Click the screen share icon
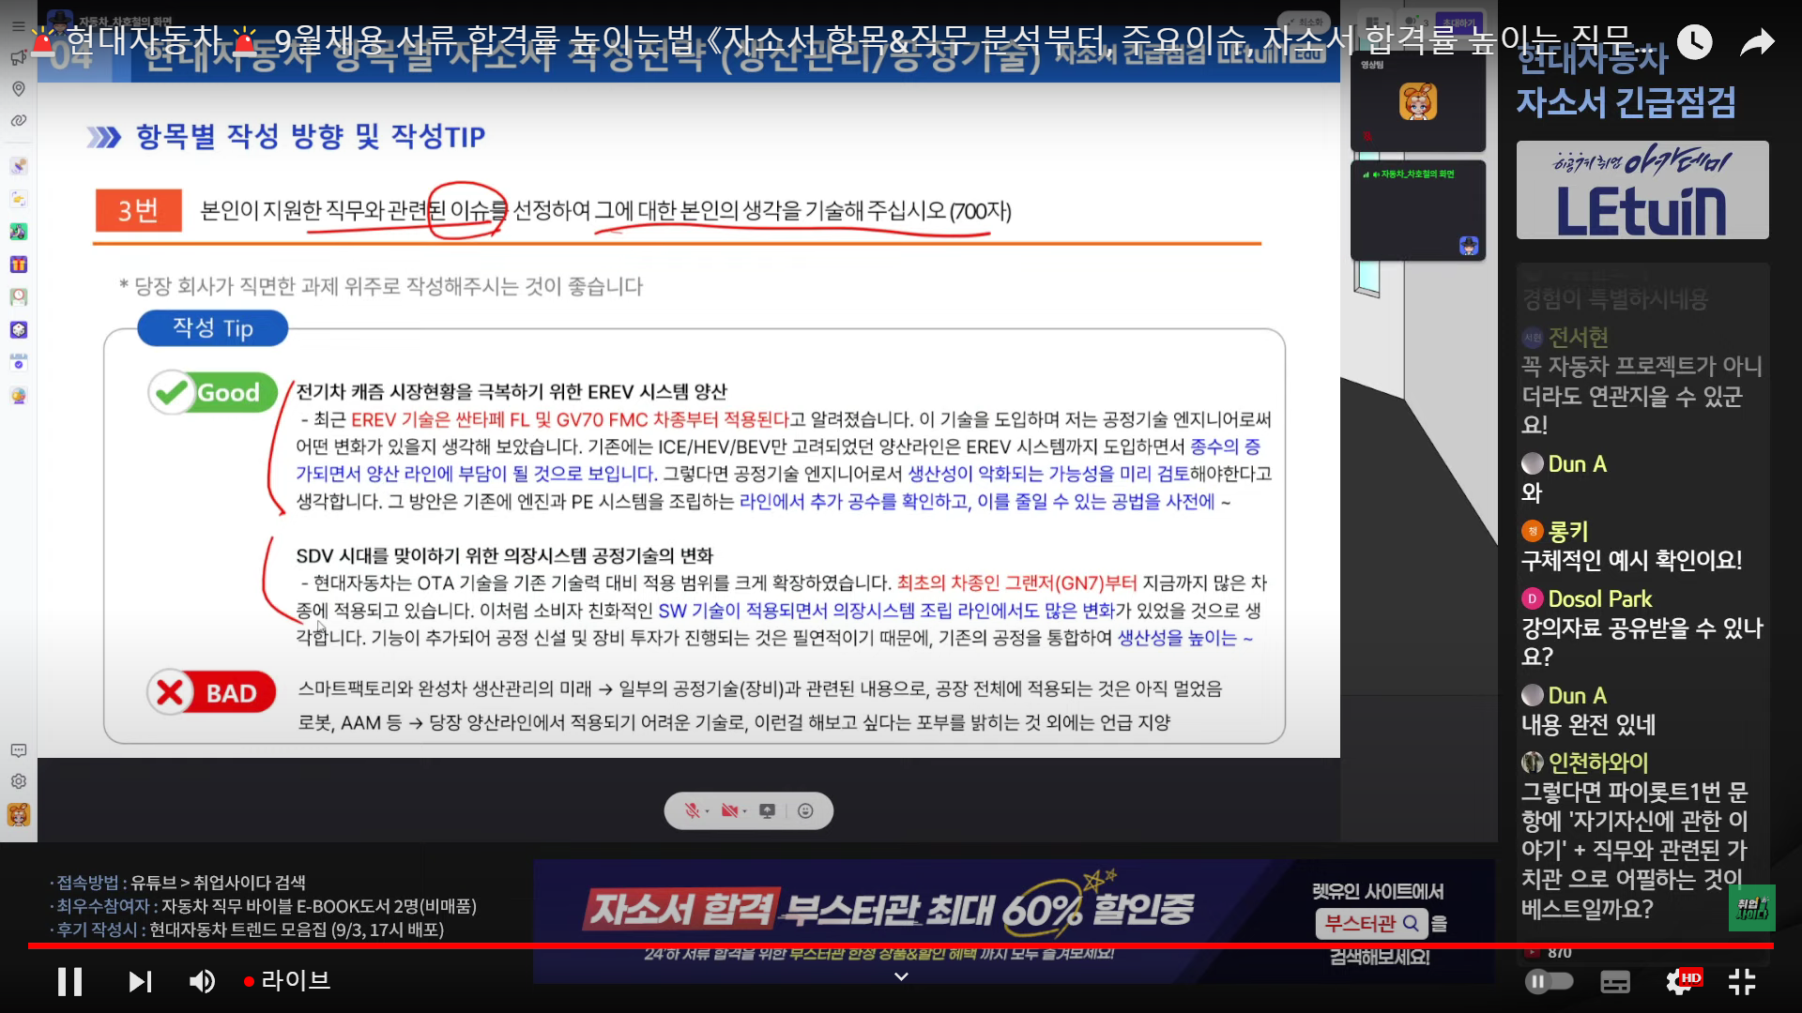The height and width of the screenshot is (1013, 1802). click(x=768, y=810)
